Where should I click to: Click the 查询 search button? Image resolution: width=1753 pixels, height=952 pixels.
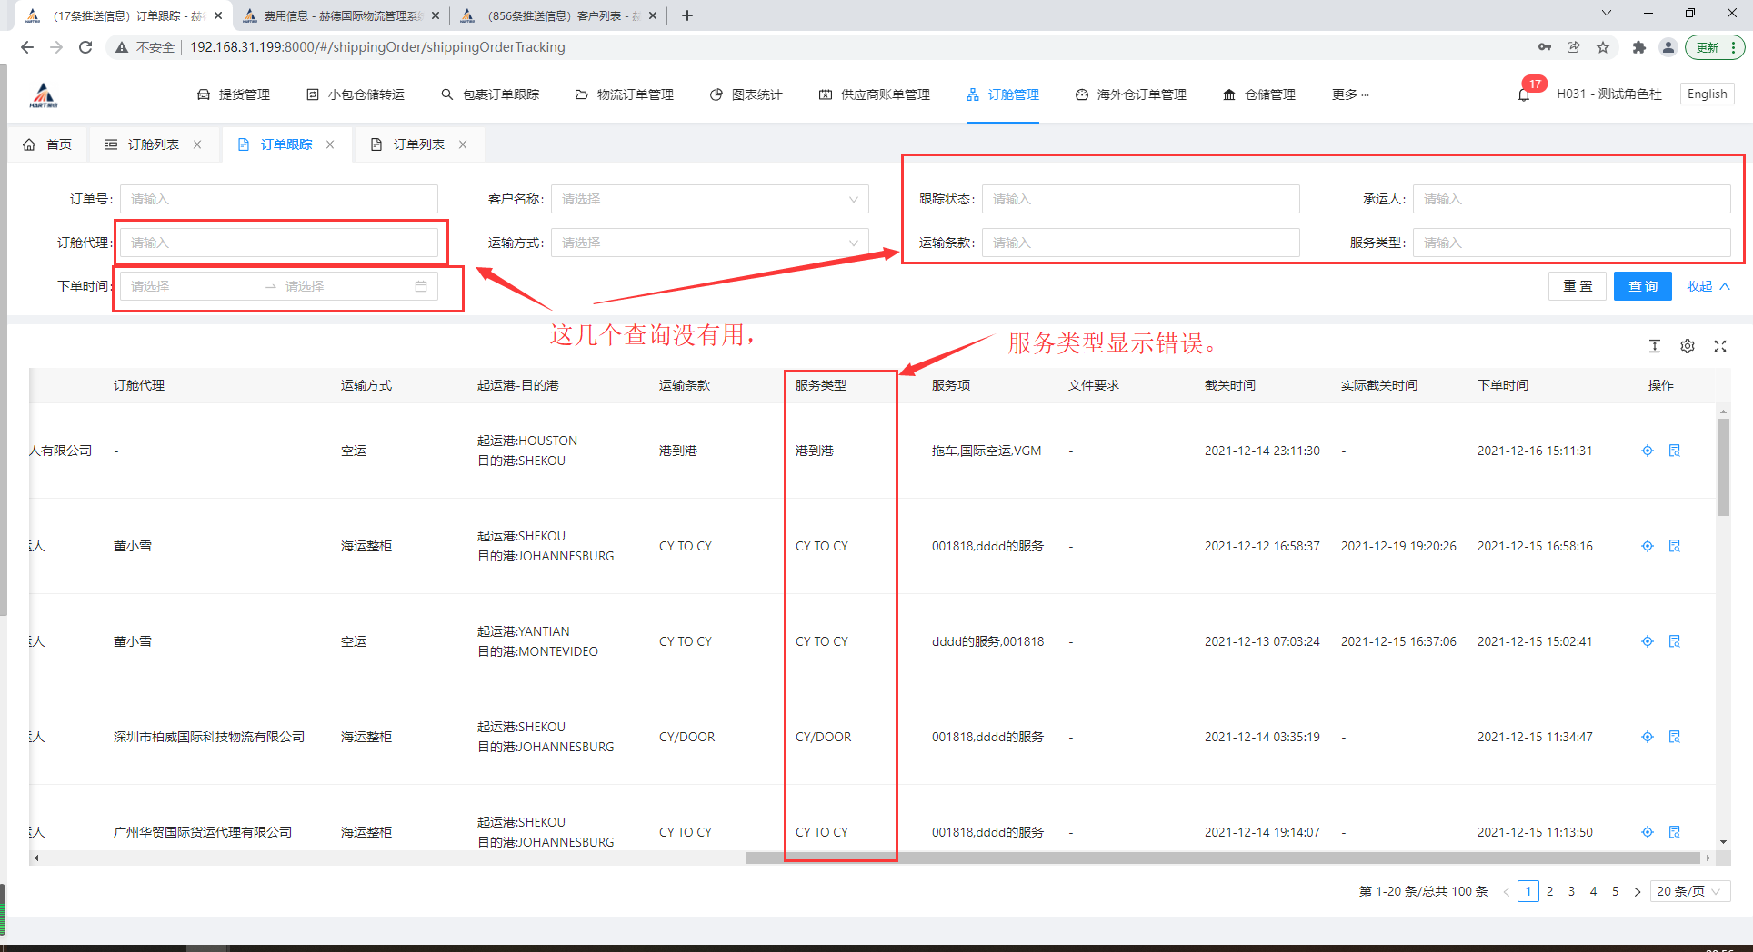1642,286
